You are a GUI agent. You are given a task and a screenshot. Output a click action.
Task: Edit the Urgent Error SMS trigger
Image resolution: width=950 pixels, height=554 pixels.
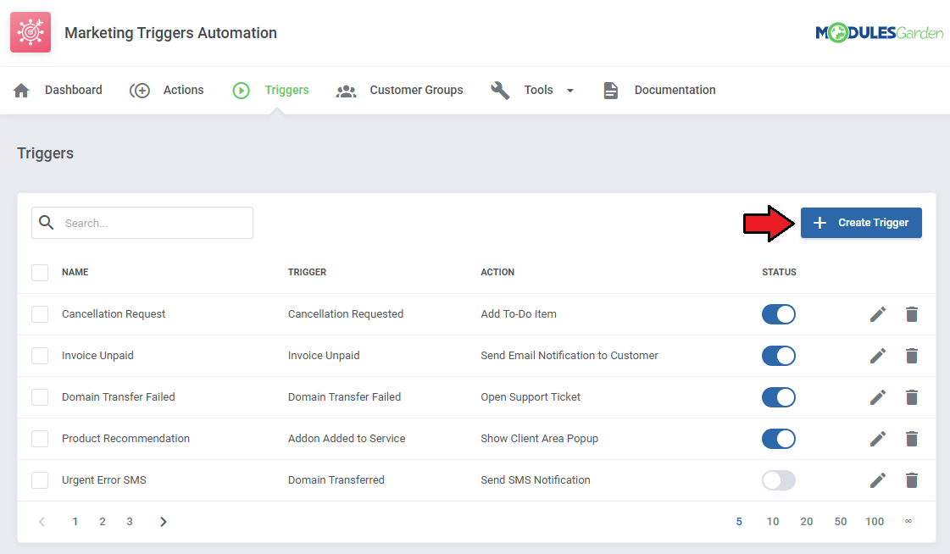(877, 480)
